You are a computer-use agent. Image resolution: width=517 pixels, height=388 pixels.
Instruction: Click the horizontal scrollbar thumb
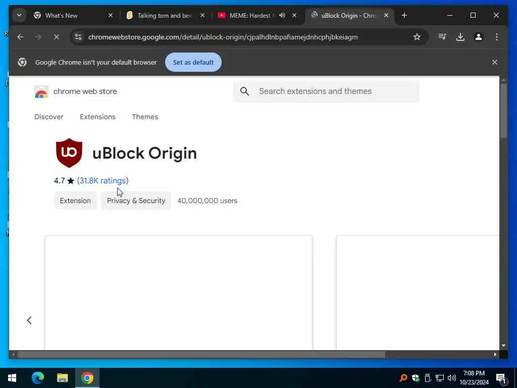(x=201, y=354)
